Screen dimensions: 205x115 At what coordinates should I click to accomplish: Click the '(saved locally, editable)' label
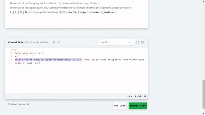37,42
